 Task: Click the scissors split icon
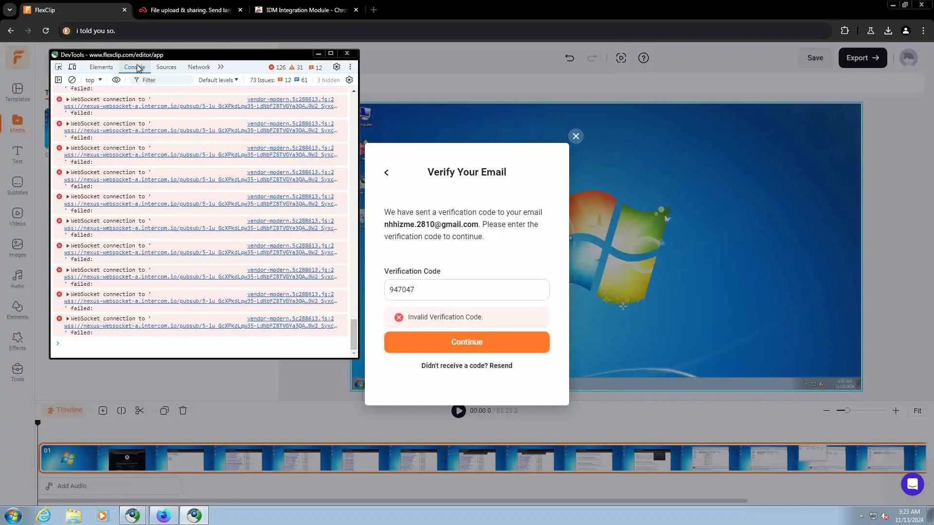point(140,410)
